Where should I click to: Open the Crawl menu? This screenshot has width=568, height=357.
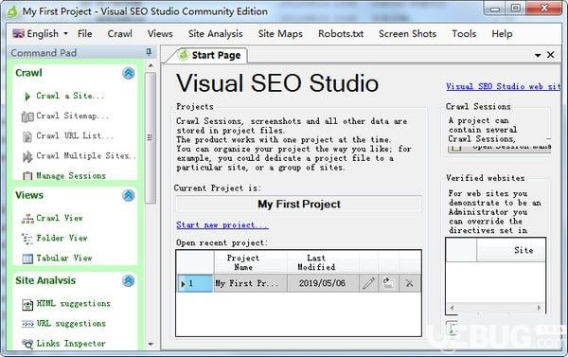(119, 34)
